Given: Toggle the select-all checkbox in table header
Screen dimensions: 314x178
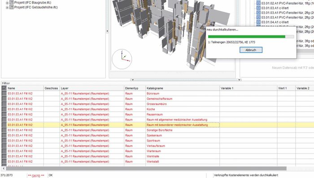Looking at the screenshot, I should [4, 88].
